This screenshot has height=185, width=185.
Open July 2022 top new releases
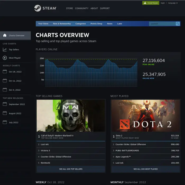[13, 122]
